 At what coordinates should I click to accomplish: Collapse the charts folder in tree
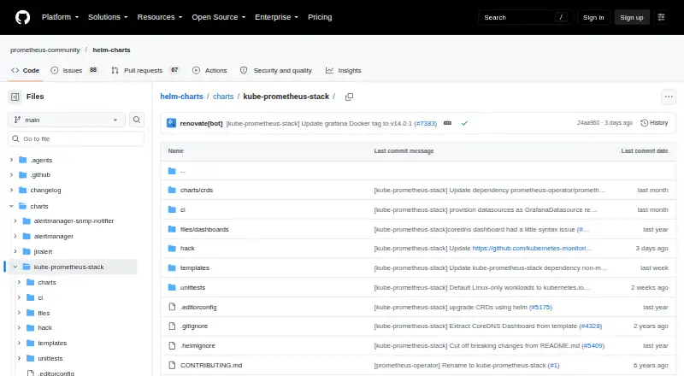pos(11,206)
